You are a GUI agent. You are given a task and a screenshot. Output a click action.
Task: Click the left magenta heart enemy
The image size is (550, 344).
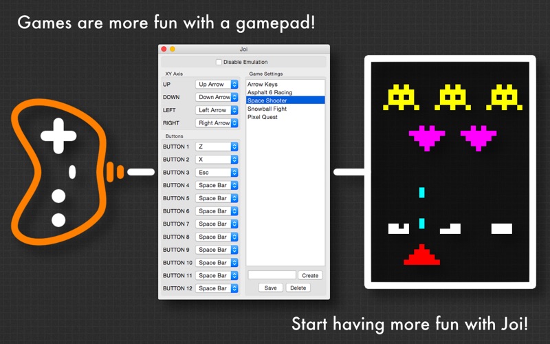[427, 138]
